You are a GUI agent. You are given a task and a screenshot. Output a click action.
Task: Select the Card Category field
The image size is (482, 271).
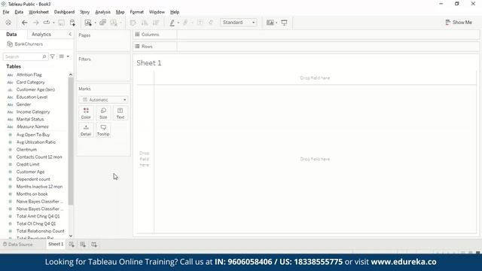coord(30,82)
